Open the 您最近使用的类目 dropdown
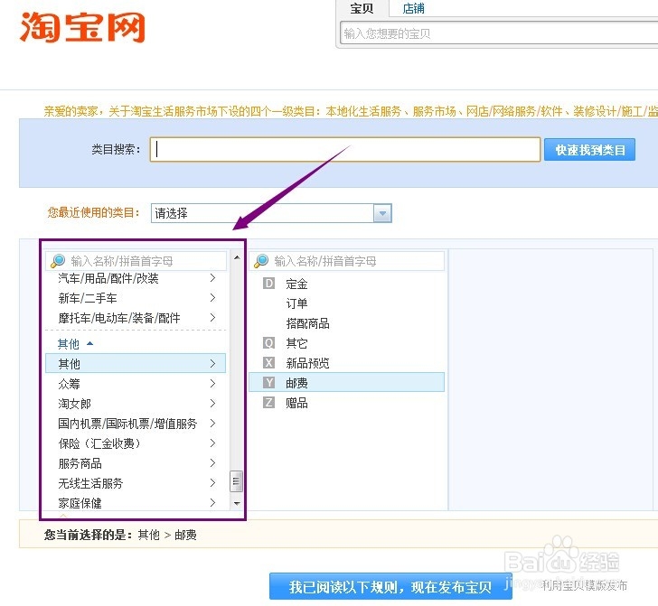Screen dimensions: 658x606 (271, 213)
